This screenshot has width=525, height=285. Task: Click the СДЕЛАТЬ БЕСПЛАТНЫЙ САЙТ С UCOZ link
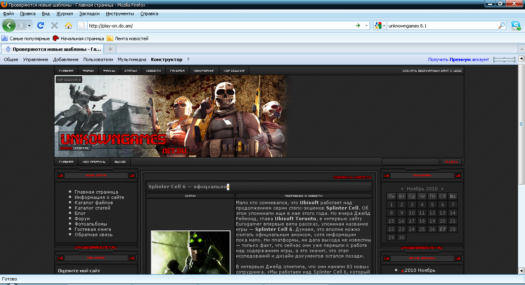point(432,71)
